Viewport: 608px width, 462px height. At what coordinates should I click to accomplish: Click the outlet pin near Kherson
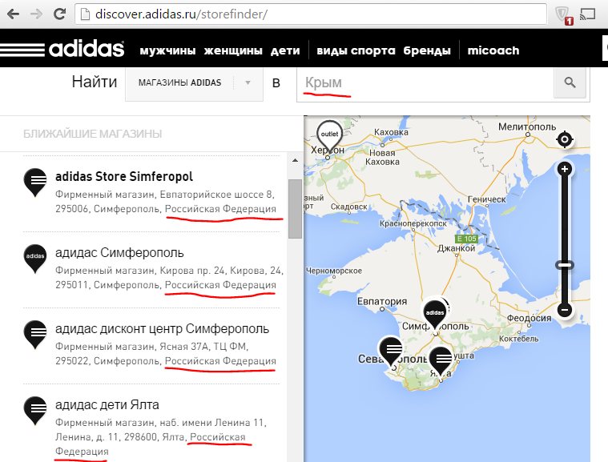coord(328,135)
